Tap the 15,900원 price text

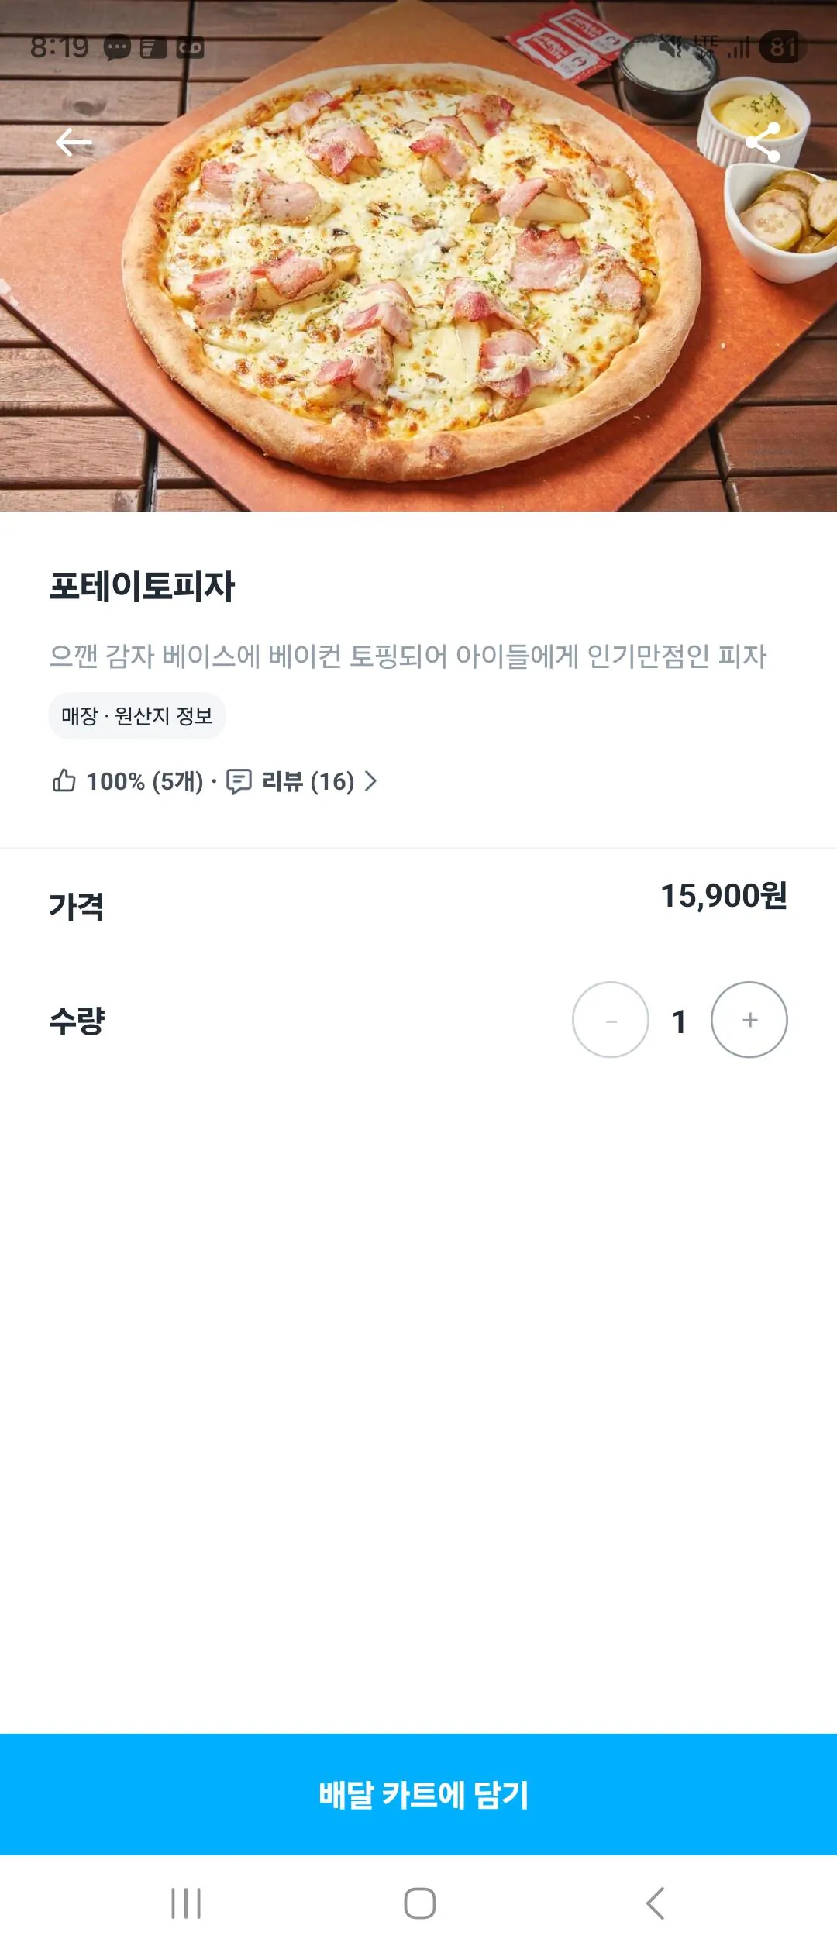[724, 896]
